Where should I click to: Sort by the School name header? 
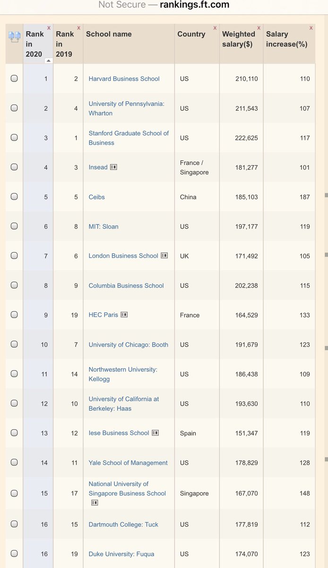109,34
